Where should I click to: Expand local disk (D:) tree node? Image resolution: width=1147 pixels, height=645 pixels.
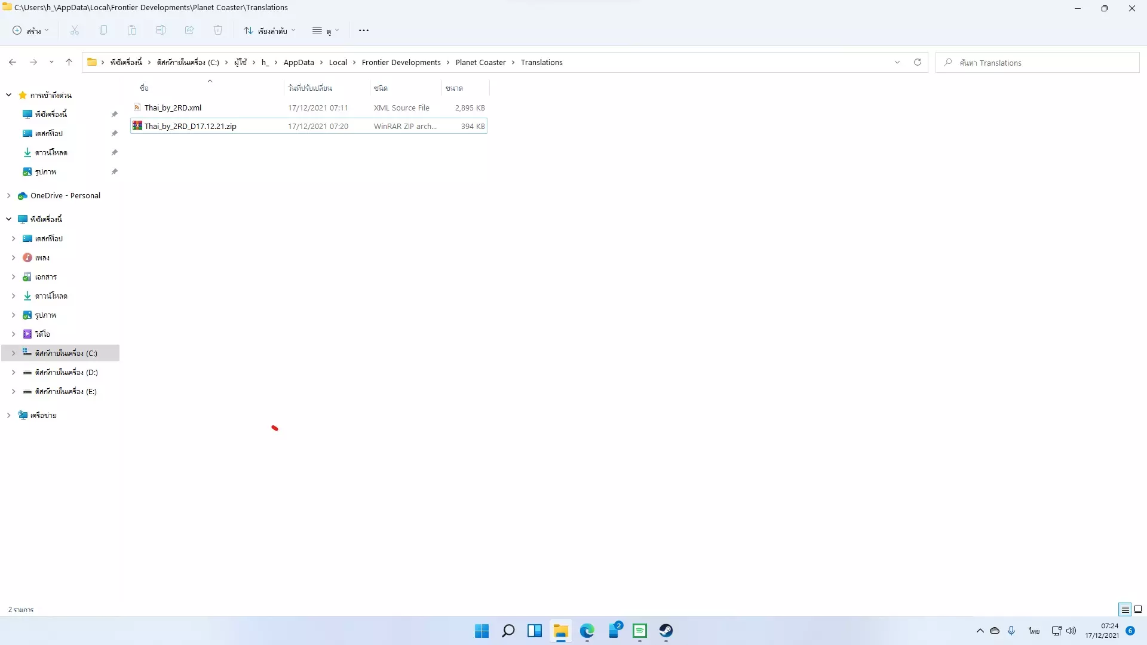point(13,373)
